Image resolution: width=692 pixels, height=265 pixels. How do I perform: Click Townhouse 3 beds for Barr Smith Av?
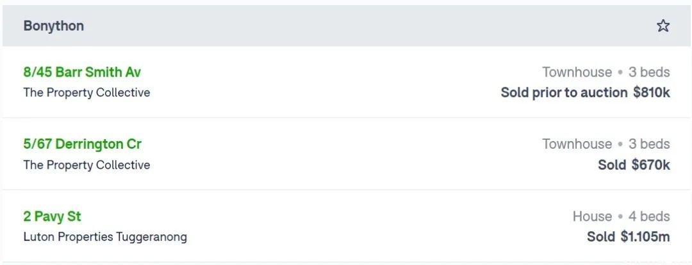tap(606, 72)
